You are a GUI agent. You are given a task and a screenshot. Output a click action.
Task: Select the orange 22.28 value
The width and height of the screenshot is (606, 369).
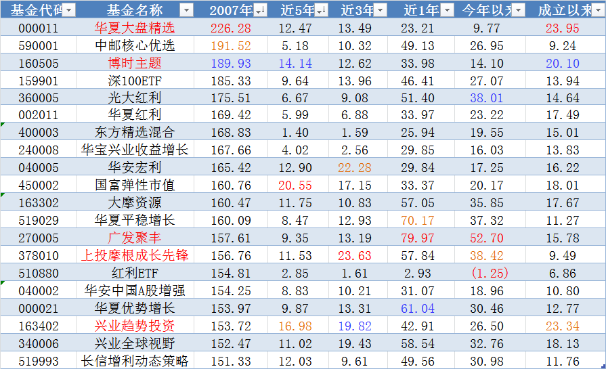coord(354,168)
